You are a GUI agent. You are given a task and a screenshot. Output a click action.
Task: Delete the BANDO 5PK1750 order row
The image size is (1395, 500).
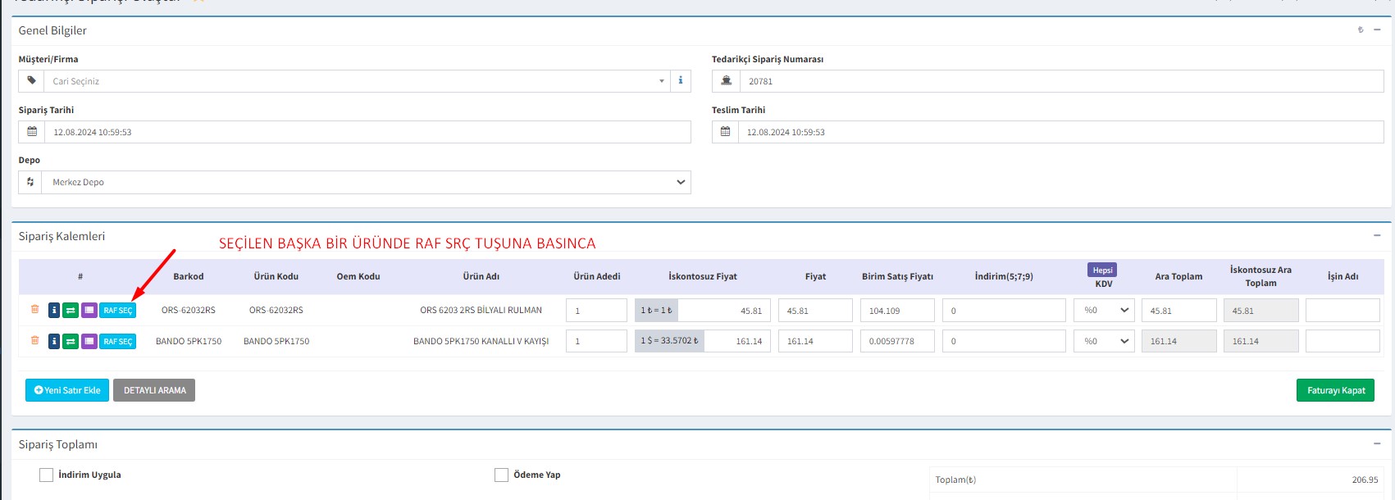click(34, 341)
